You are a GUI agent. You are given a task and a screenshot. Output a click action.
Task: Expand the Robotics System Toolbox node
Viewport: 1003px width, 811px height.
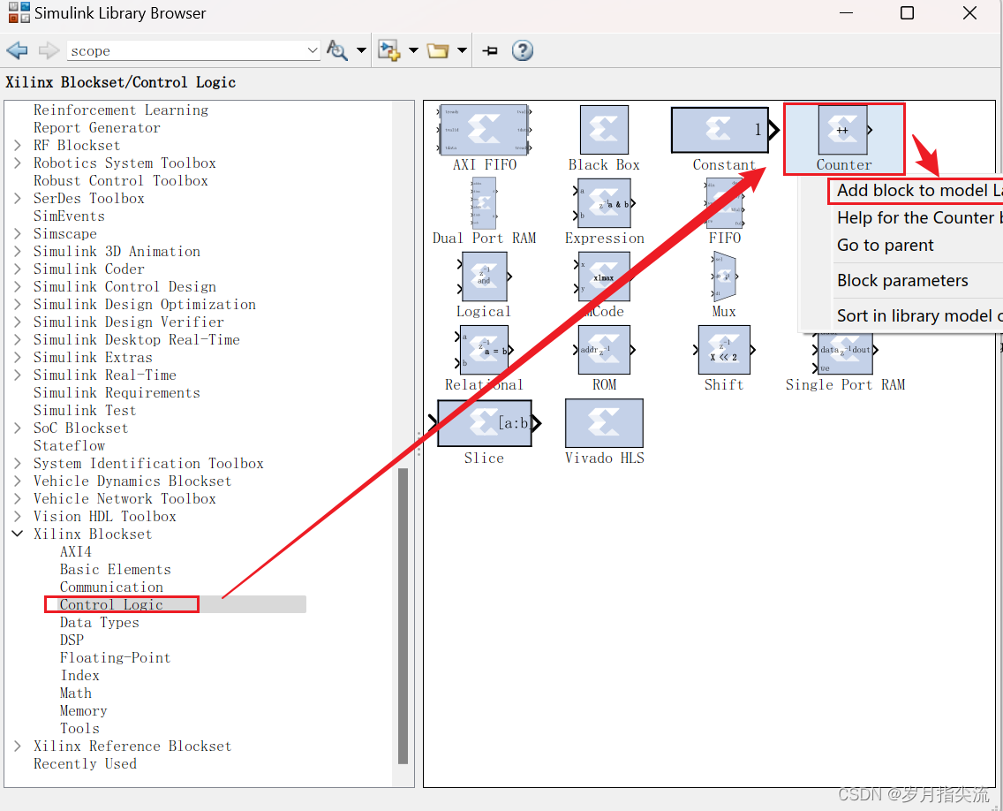[x=18, y=163]
